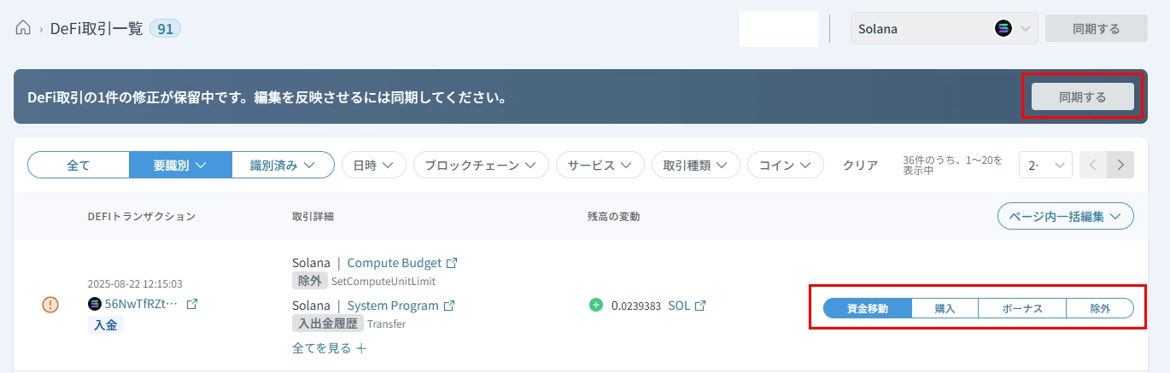
Task: Open the Solana network dropdown
Action: (x=945, y=28)
